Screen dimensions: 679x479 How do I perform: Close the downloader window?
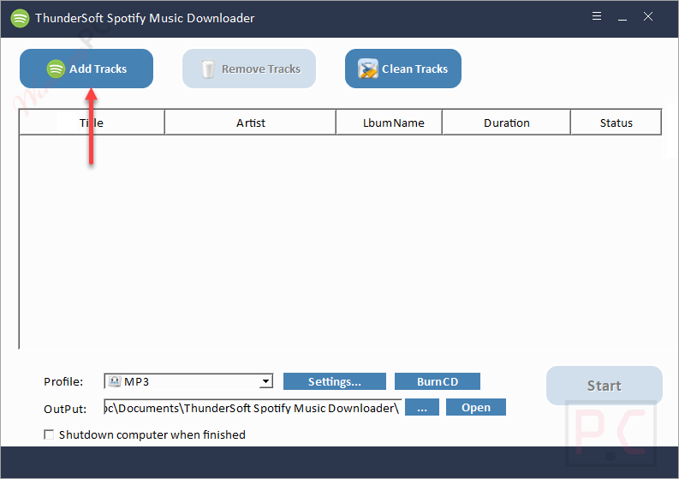648,16
